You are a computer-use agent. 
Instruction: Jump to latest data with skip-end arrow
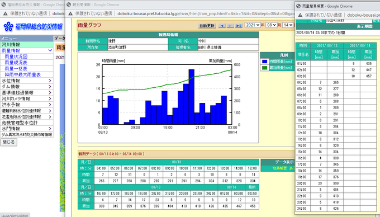tap(239, 26)
